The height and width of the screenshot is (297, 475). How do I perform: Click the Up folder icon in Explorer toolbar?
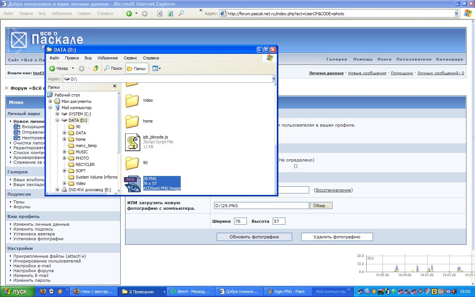pos(96,68)
